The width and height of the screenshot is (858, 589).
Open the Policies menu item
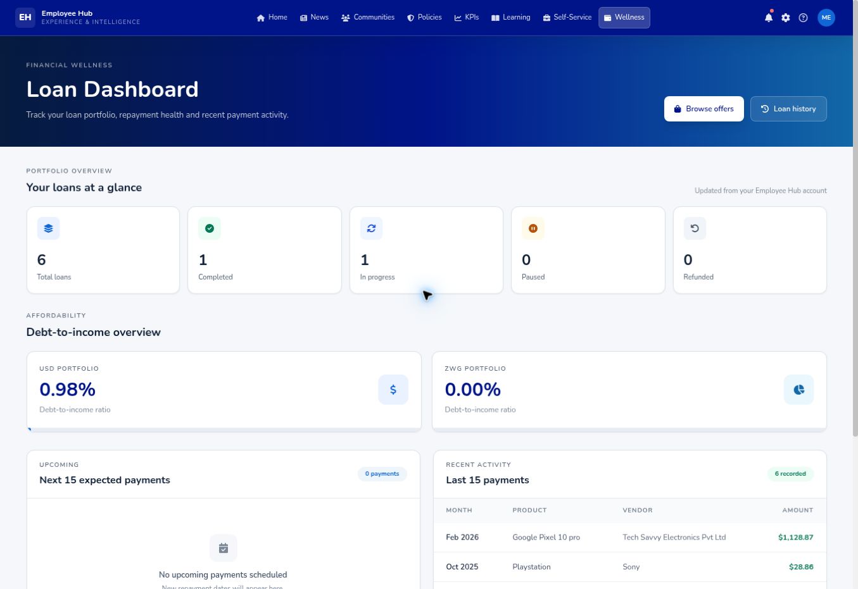tap(424, 18)
